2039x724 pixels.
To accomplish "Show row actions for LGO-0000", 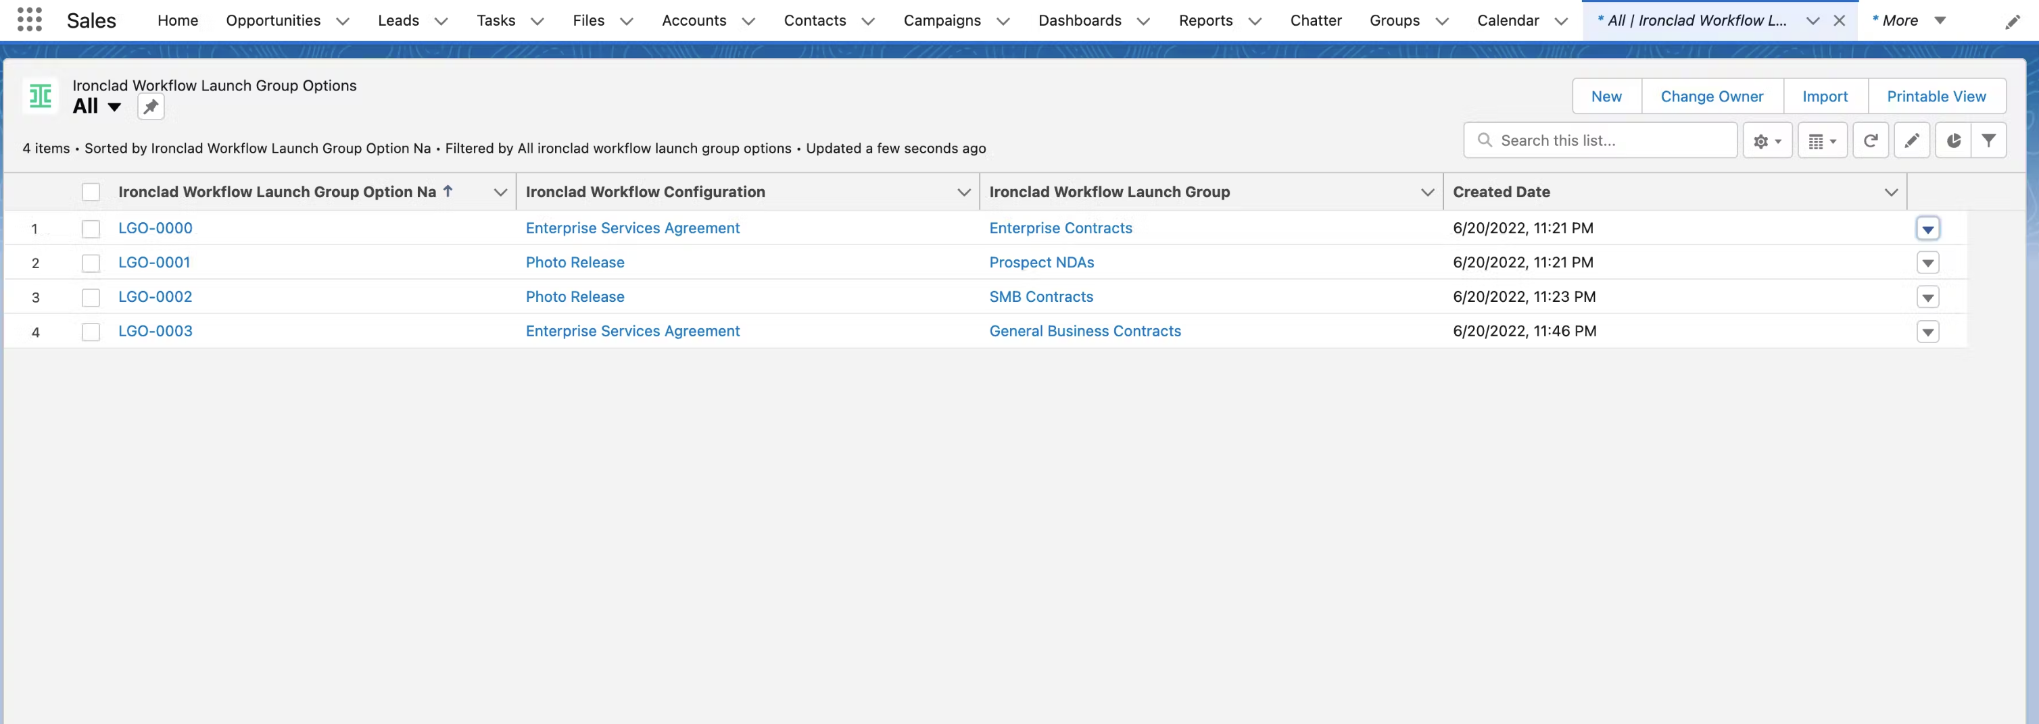I will (1927, 229).
